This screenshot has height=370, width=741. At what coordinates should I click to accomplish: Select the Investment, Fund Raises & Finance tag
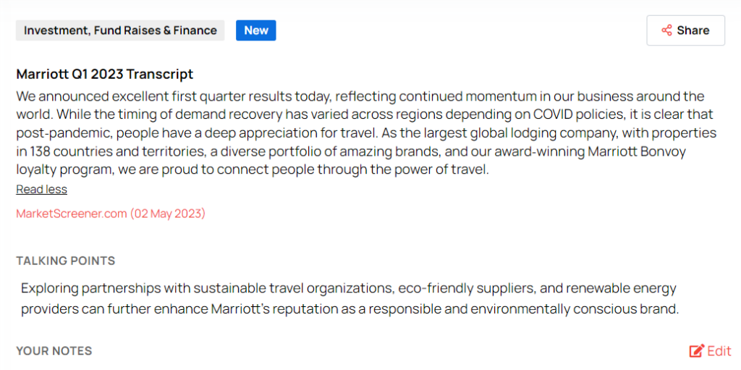pos(120,30)
